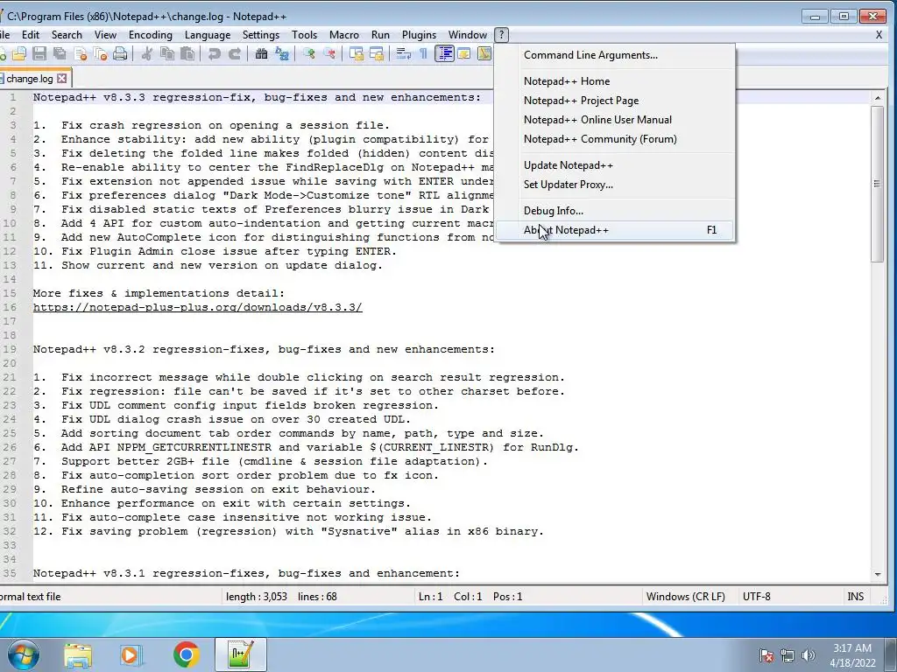Zoom out with the magnifier minus icon
The image size is (897, 672).
click(x=329, y=53)
